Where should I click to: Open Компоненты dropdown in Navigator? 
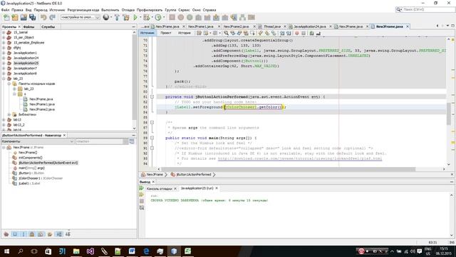[38, 141]
